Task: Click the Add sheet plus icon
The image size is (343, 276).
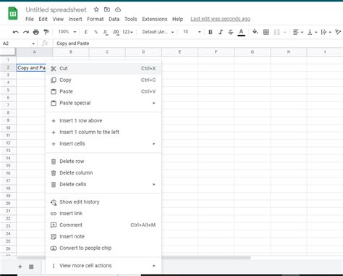Action: pos(20,267)
